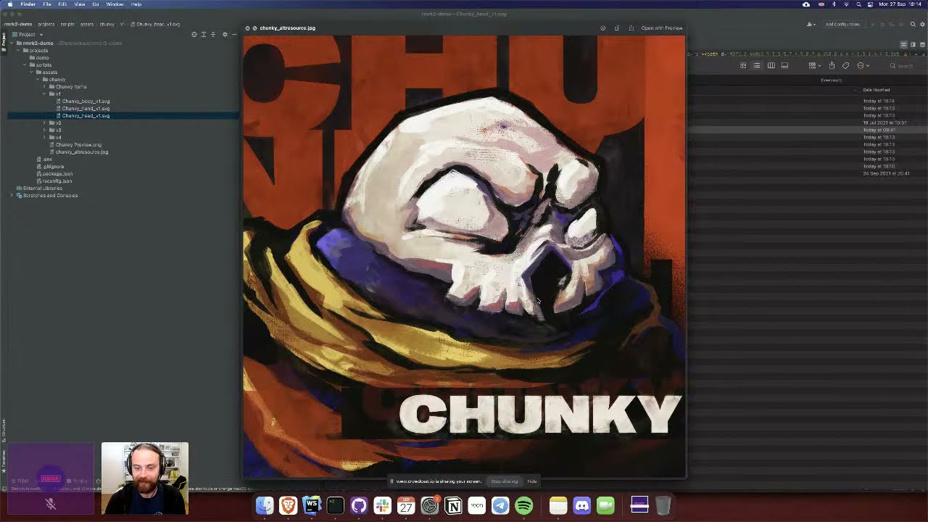Launch GitHub Desktop from the dock
Viewport: 928px width, 522px height.
click(x=359, y=505)
